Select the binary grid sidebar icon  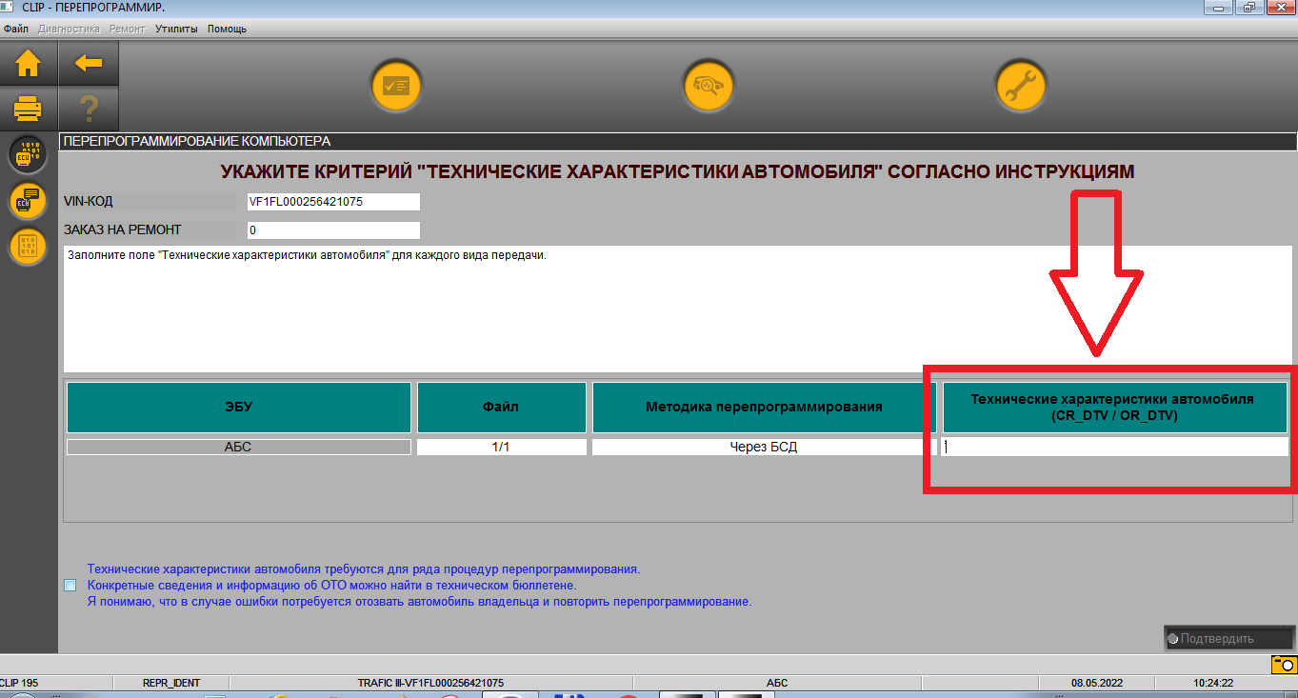tap(28, 248)
